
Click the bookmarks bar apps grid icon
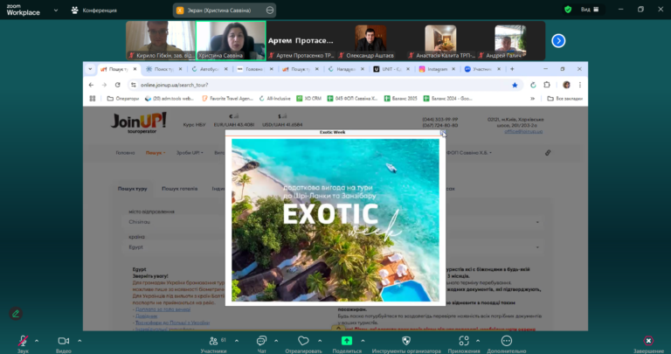93,99
